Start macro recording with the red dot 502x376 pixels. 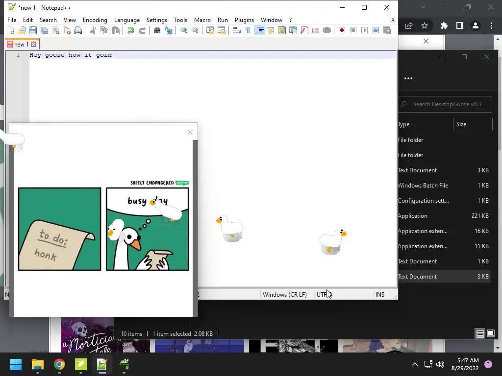point(342,30)
